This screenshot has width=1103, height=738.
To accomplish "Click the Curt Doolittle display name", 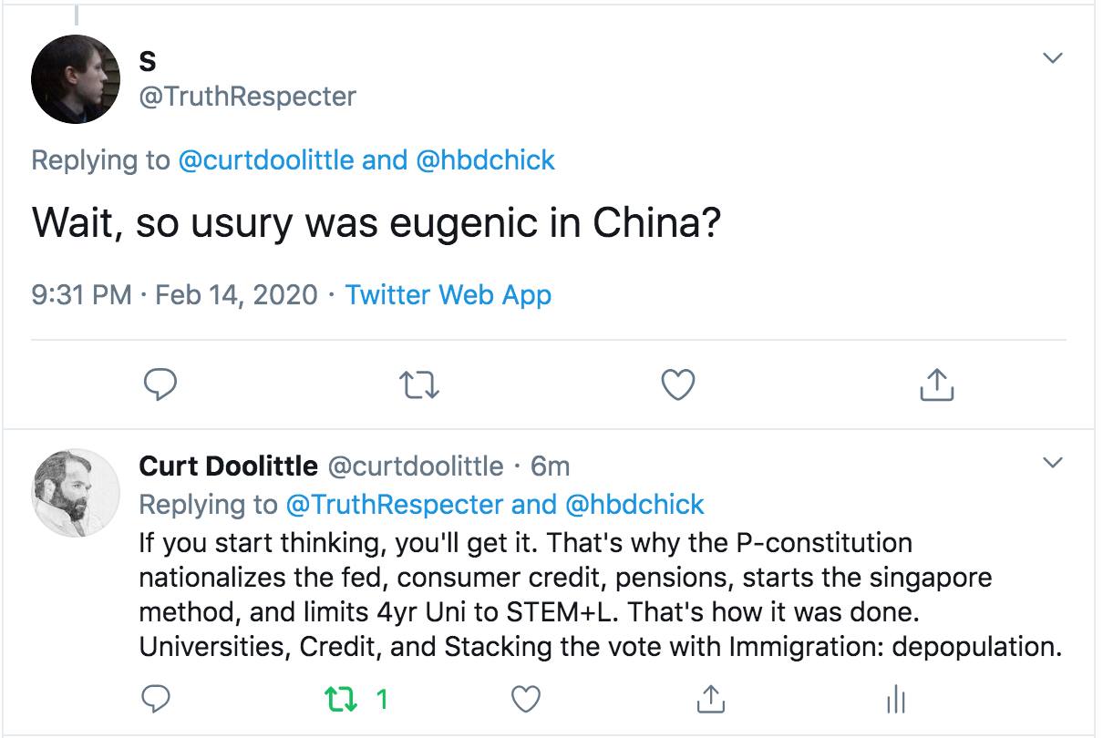I will point(228,466).
